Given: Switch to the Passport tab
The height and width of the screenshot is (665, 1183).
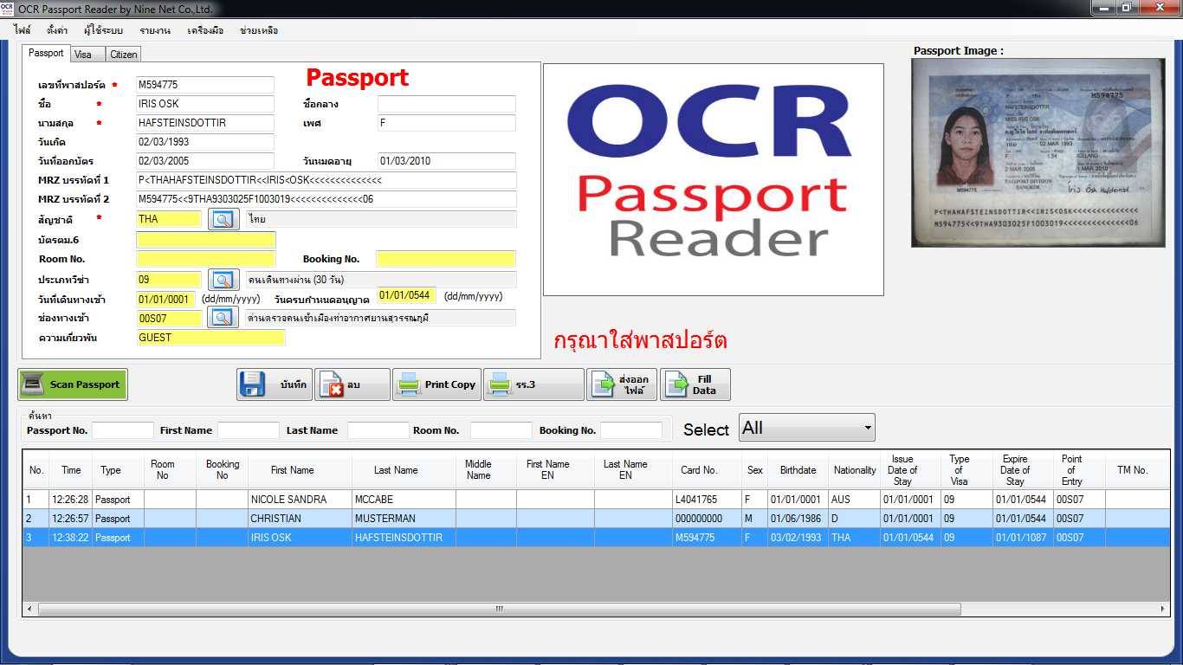Looking at the screenshot, I should click(46, 53).
